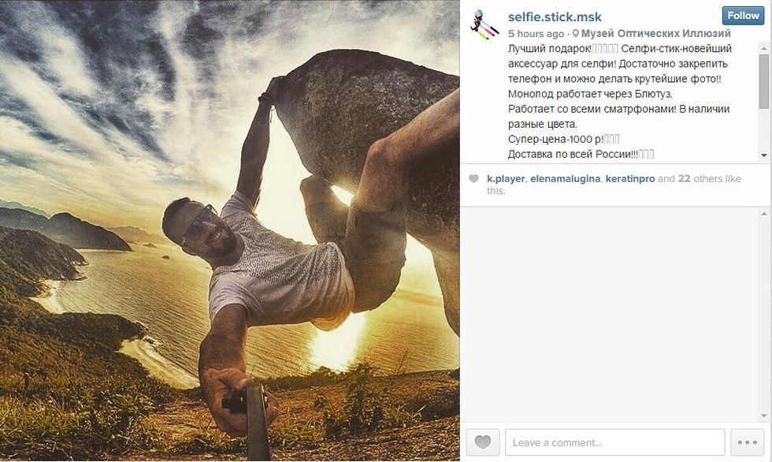Open the three-dots more options menu

click(747, 442)
